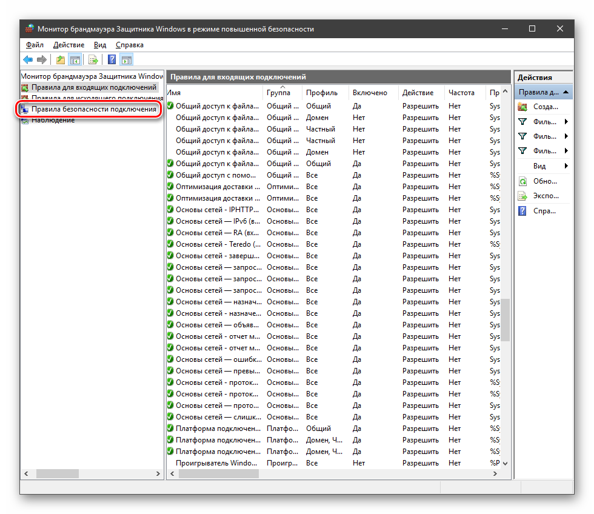Screen dimensions: 594x514
Task: Select root Монитор брандмауэра tree node
Action: (x=92, y=76)
